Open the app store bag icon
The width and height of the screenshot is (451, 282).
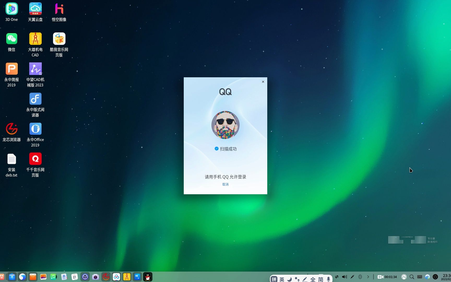pyautogui.click(x=33, y=277)
